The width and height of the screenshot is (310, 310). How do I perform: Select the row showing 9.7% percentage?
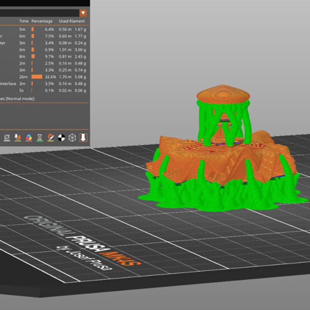click(45, 56)
